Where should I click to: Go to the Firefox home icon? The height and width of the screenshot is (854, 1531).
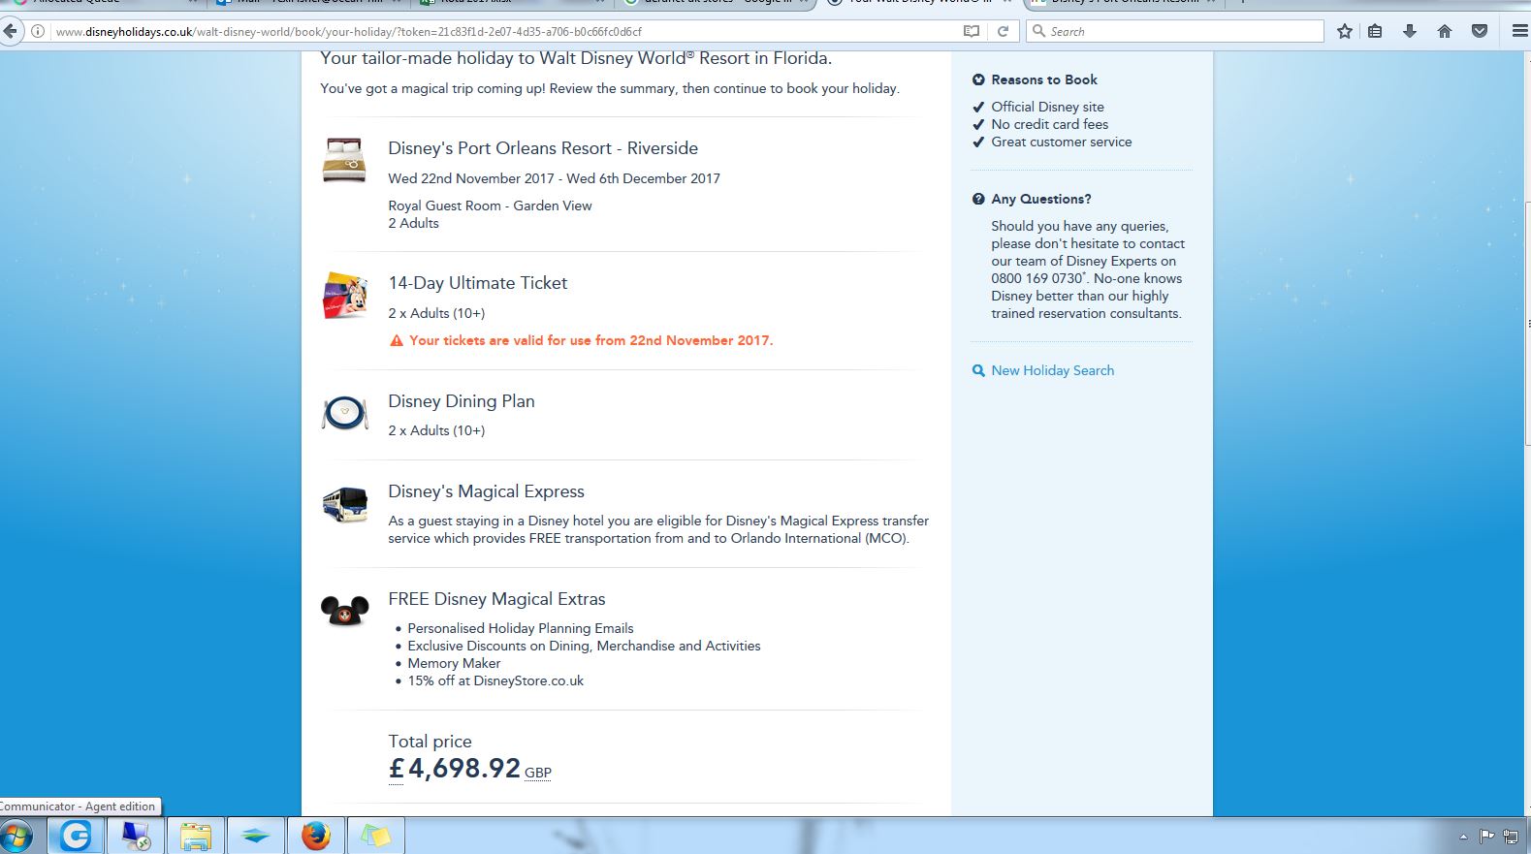(x=1445, y=31)
